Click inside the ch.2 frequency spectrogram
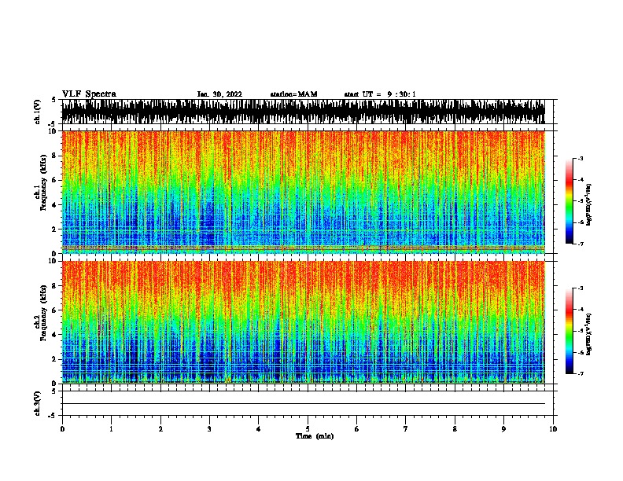 [303, 322]
